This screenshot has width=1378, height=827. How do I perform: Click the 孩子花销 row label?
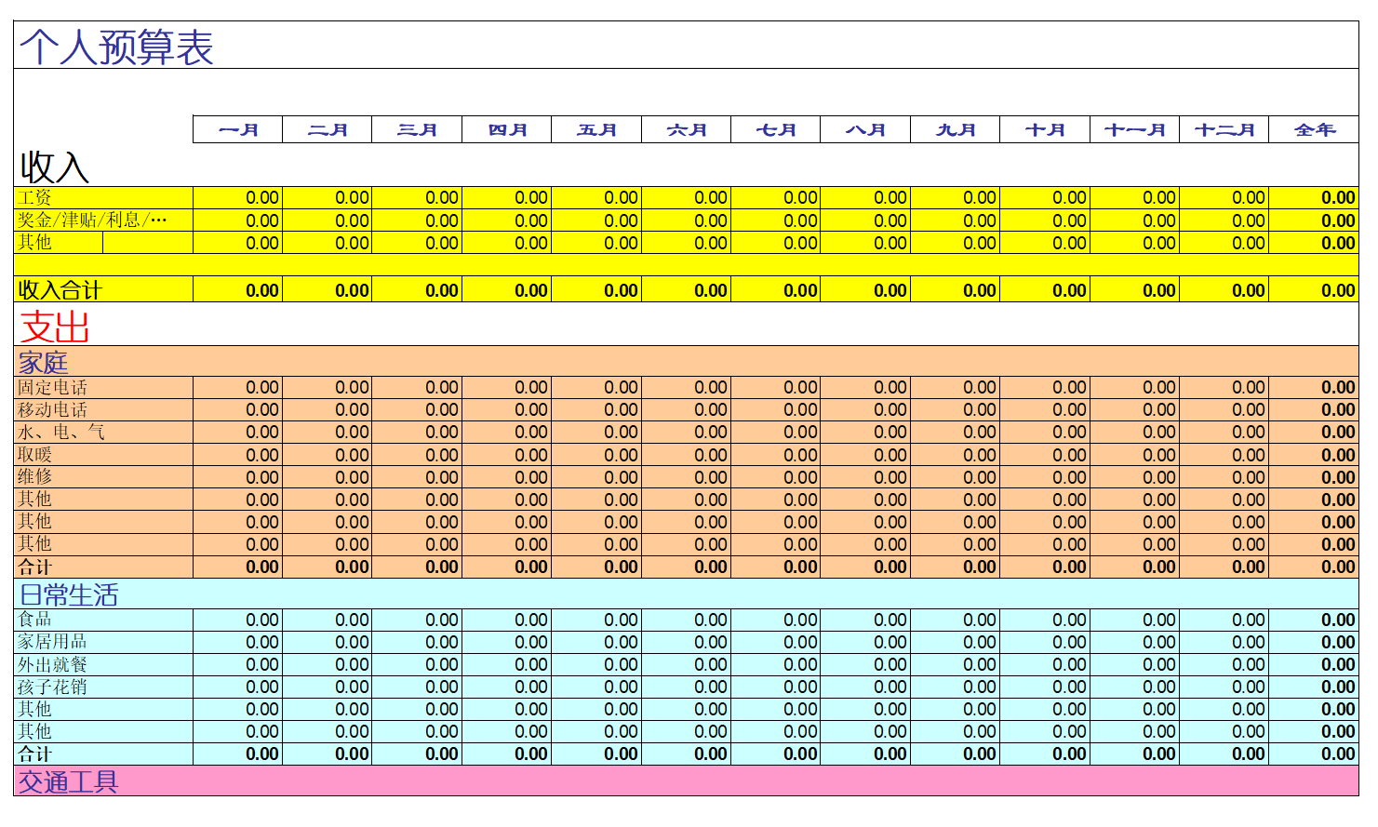[x=52, y=687]
